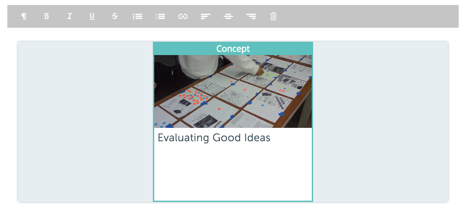The height and width of the screenshot is (212, 468).
Task: Align text to the left
Action: click(x=206, y=16)
